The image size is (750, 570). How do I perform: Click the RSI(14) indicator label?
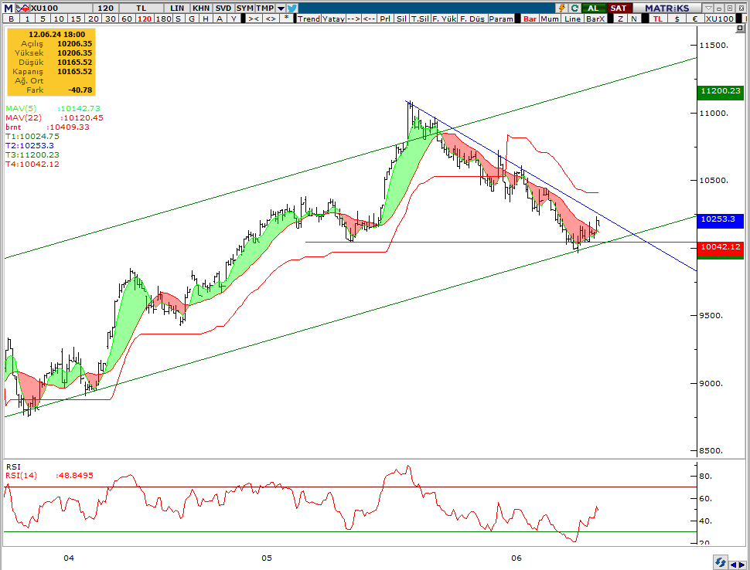tap(21, 476)
